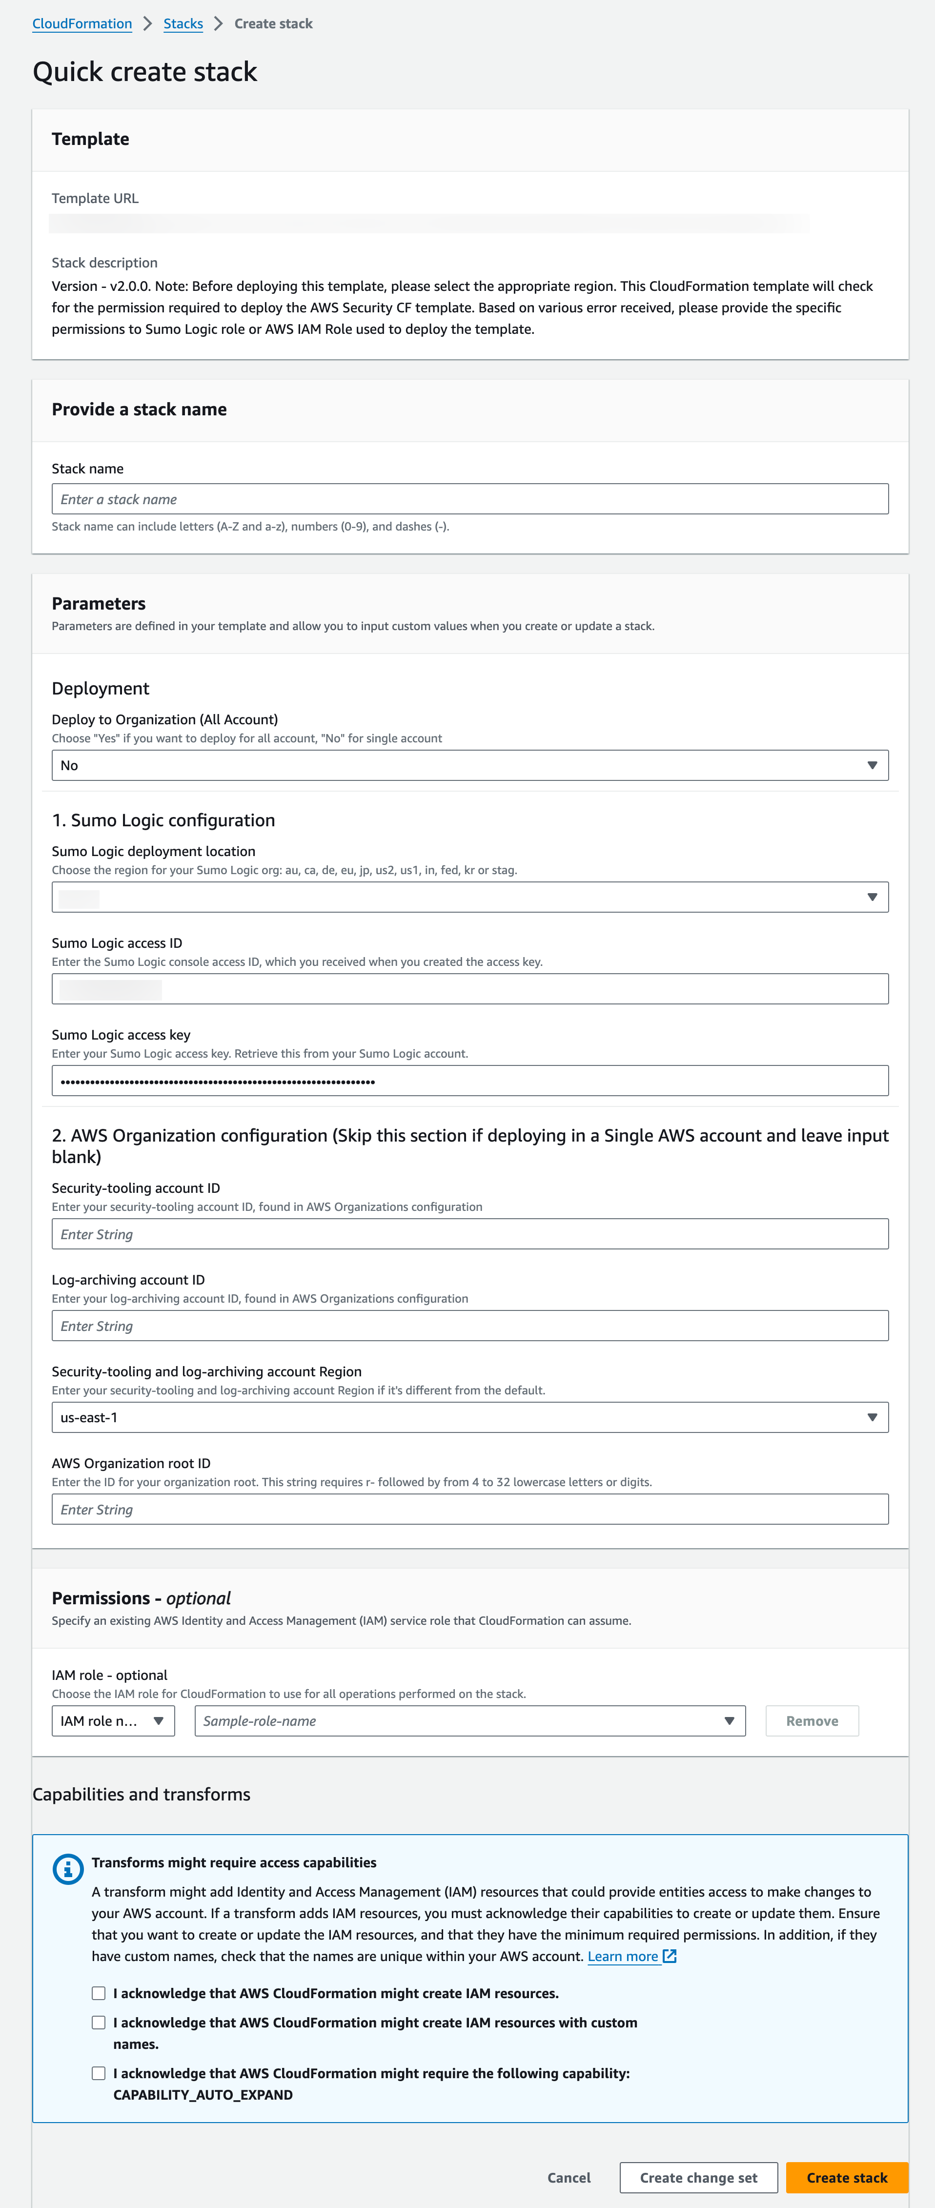
Task: Open the Stacks breadcrumb link
Action: [183, 23]
